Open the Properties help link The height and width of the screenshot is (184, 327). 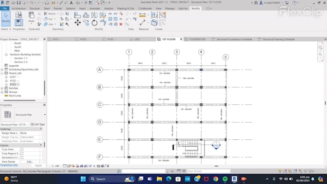9,165
